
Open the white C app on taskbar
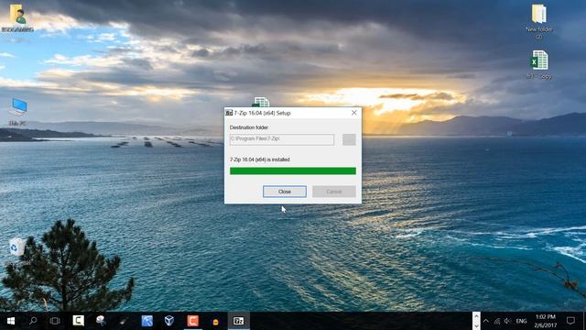(78, 321)
